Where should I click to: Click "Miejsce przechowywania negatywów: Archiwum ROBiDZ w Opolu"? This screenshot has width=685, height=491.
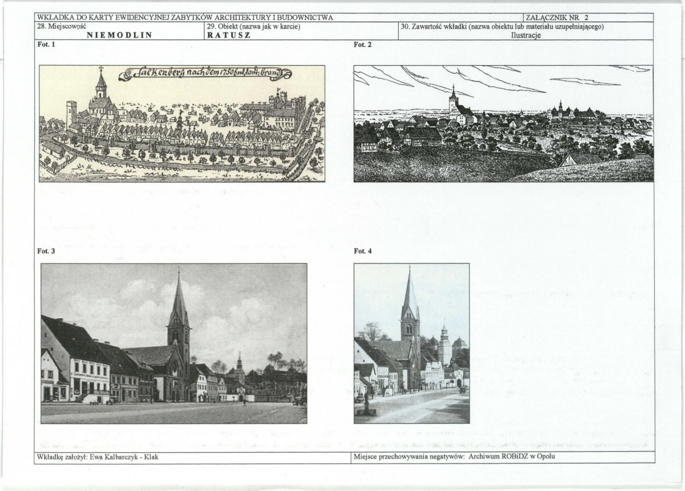pos(454,457)
